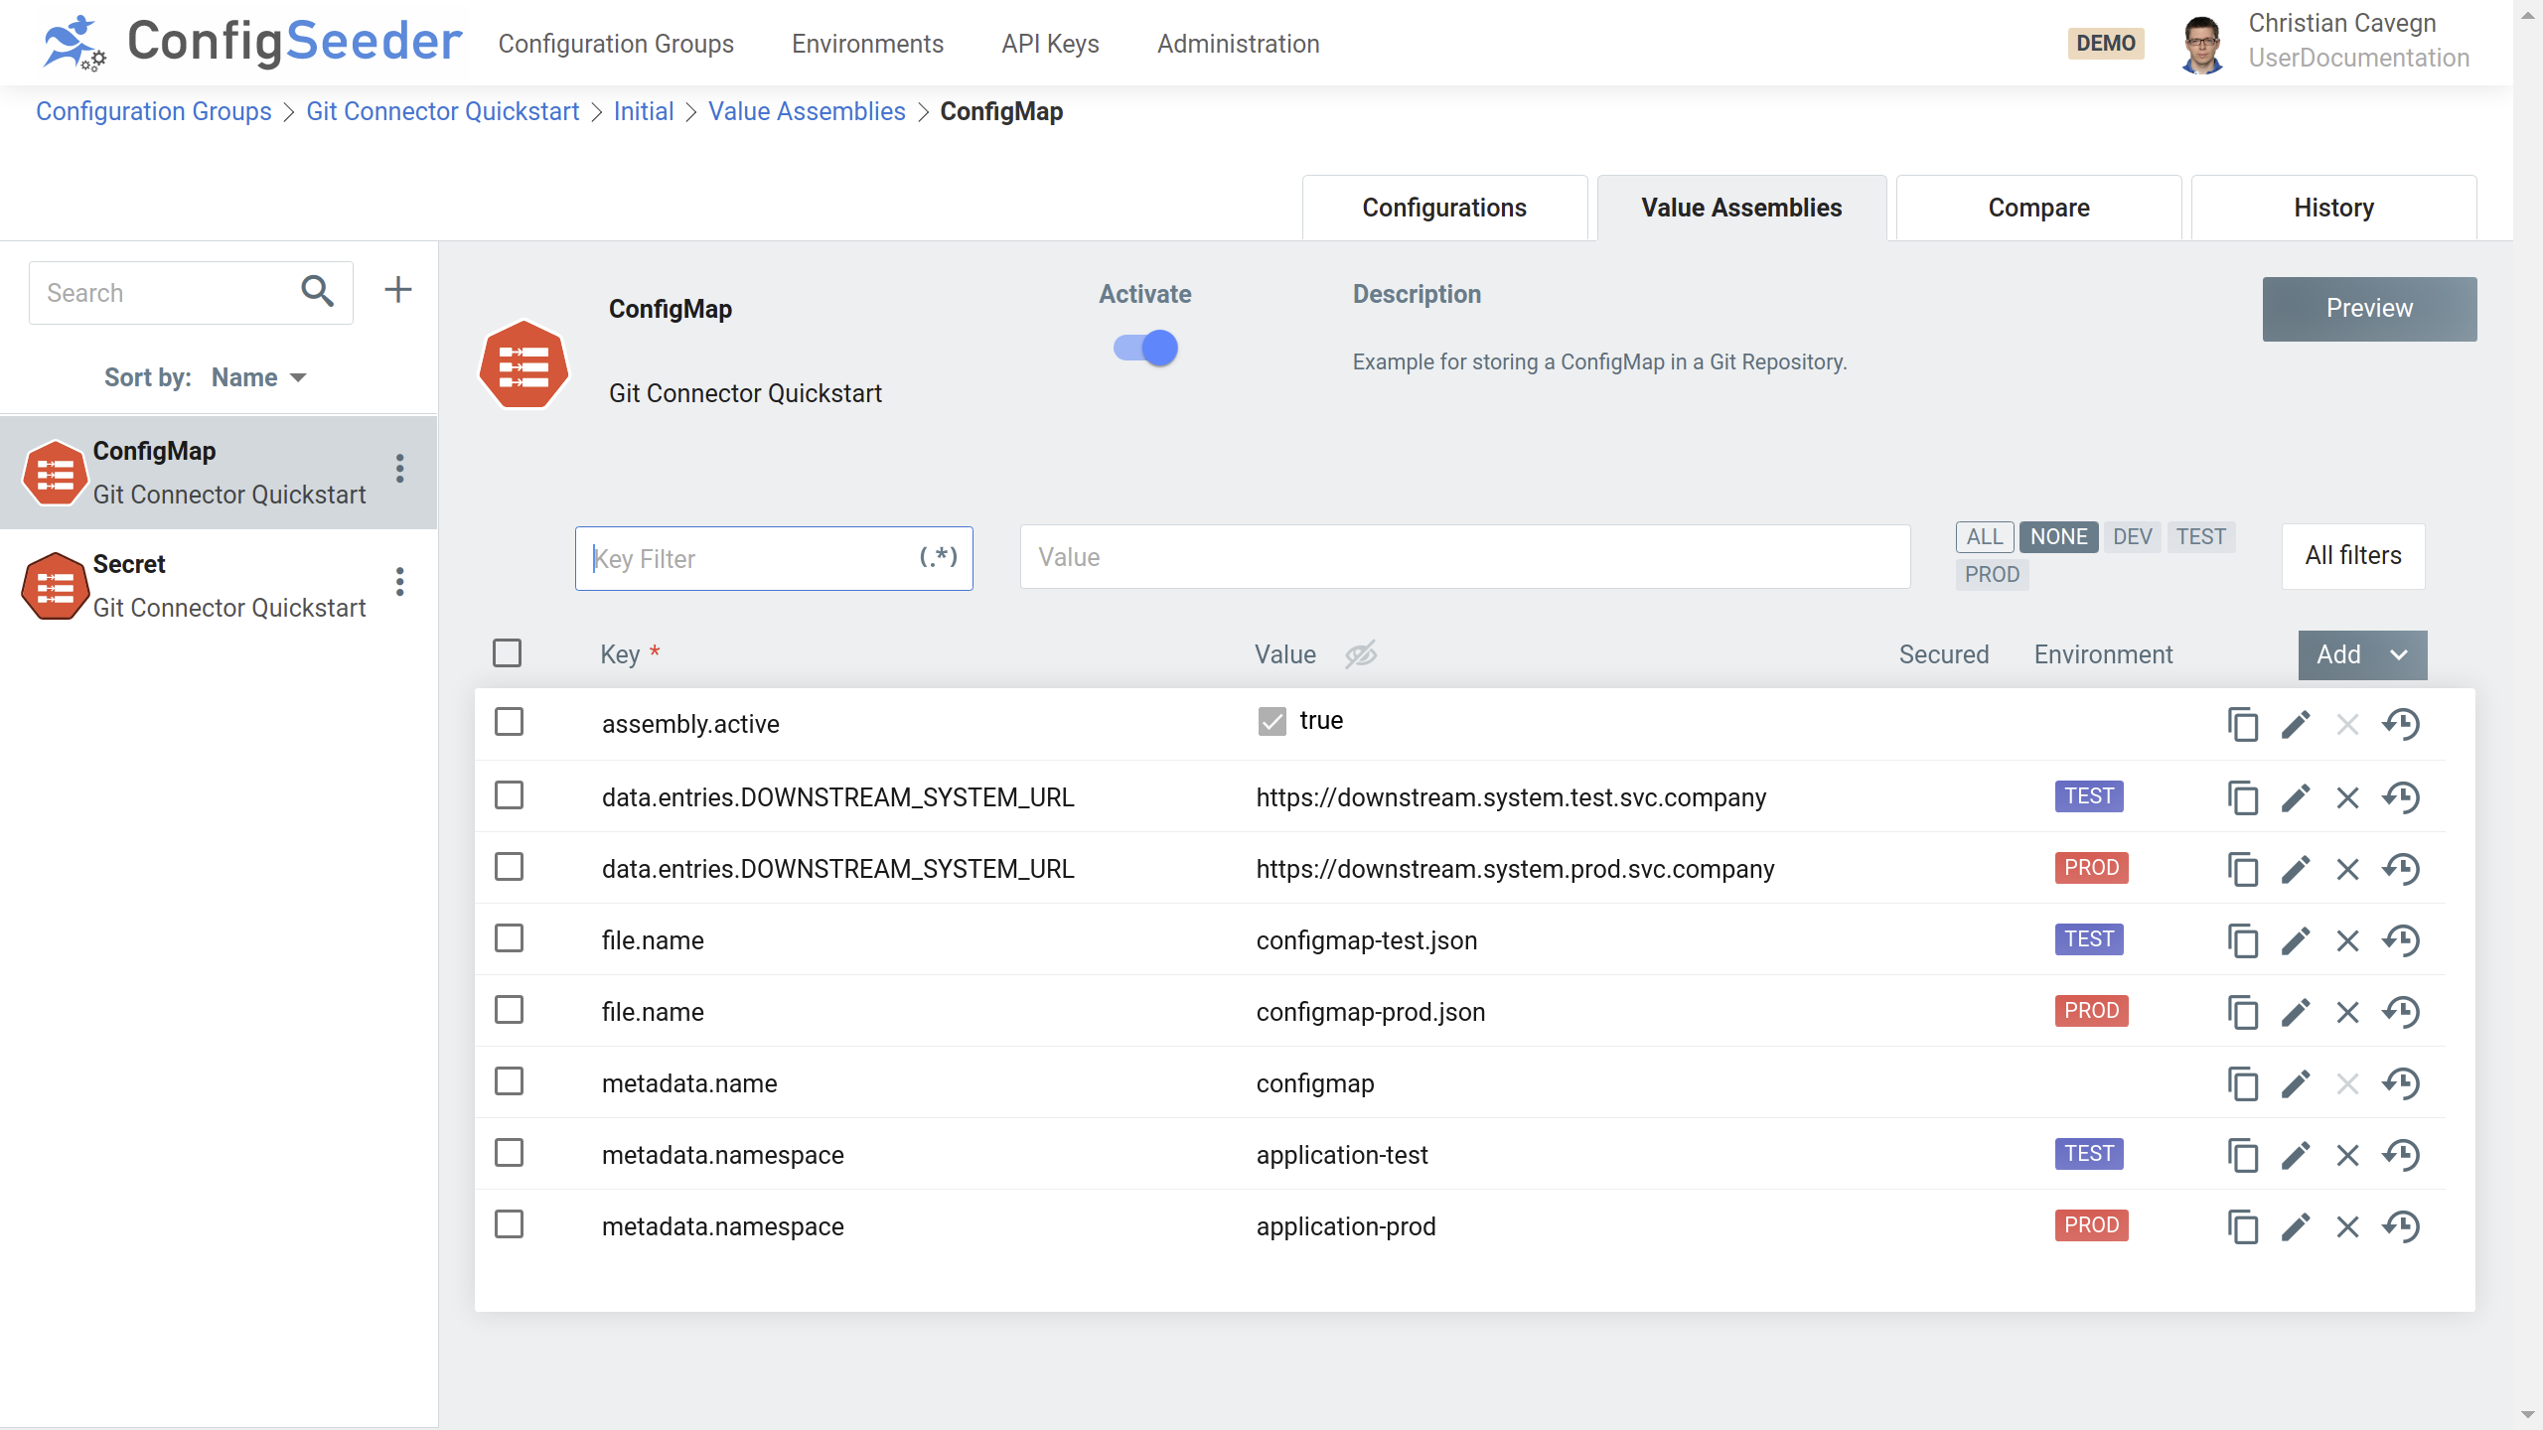
Task: Hide values using the eye icon in Value header
Action: coord(1360,653)
